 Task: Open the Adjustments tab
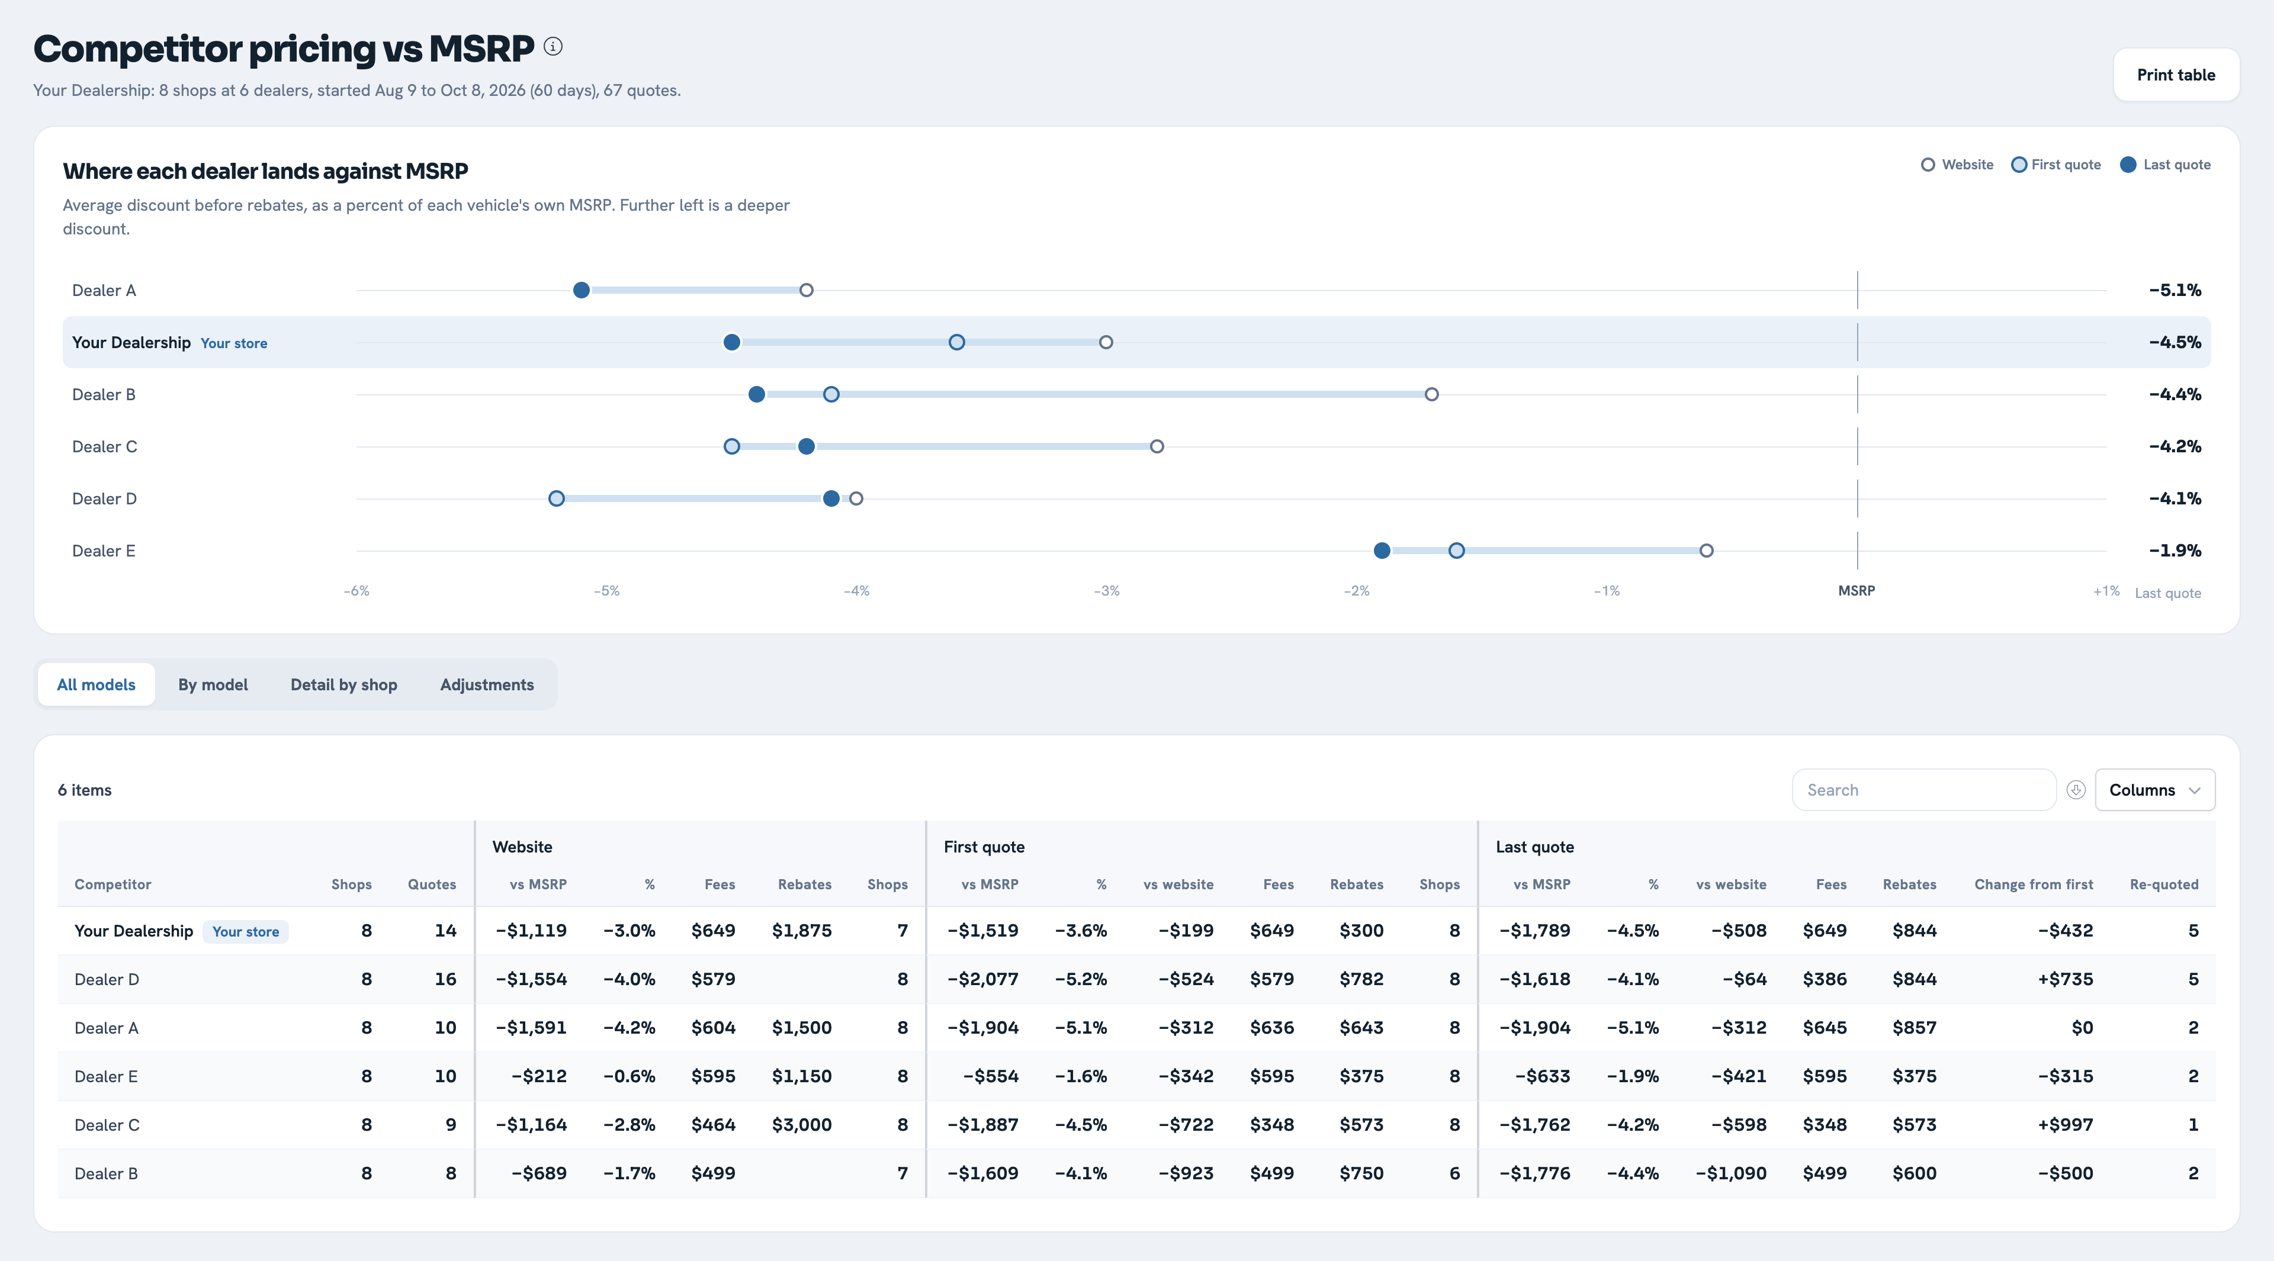pos(487,685)
